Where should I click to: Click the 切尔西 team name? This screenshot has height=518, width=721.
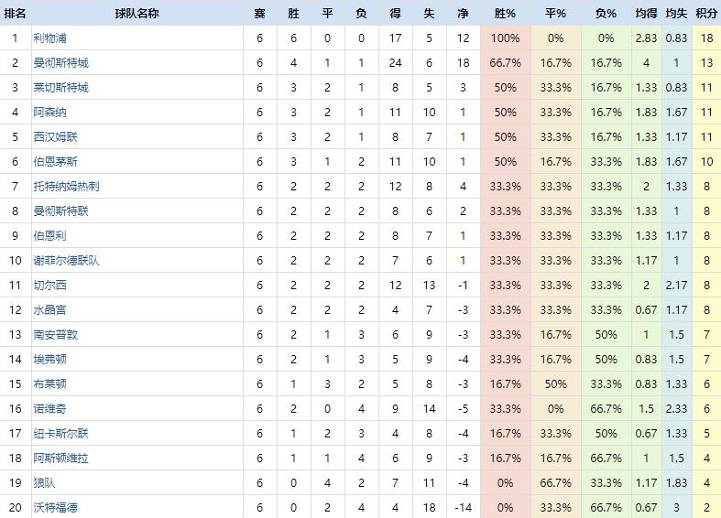coord(49,286)
